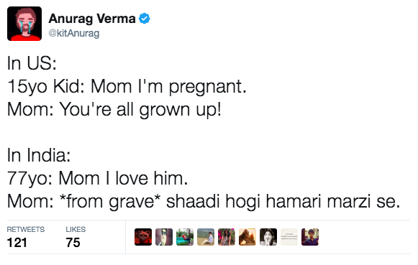Image resolution: width=418 pixels, height=265 pixels.
Task: Visit the @kitAnurag handle link
Action: [74, 33]
